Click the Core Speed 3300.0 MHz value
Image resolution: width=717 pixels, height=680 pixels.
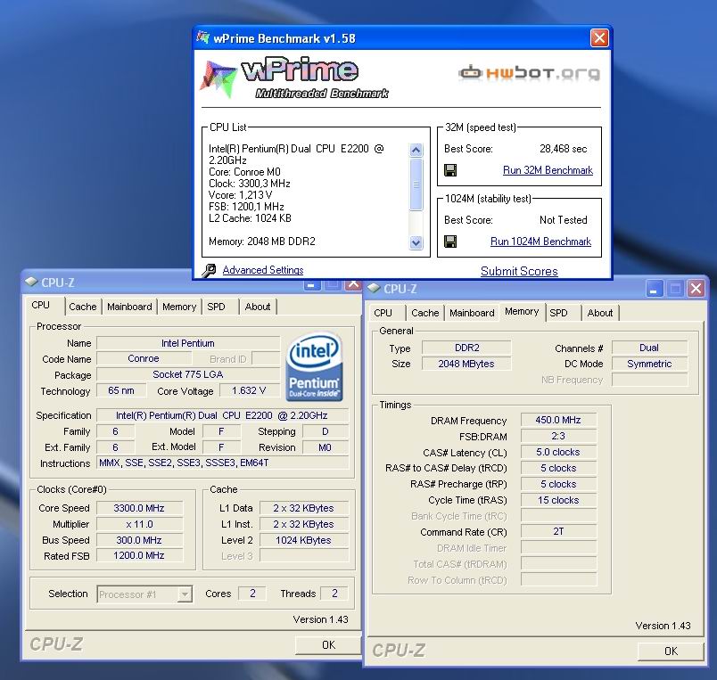[x=139, y=508]
